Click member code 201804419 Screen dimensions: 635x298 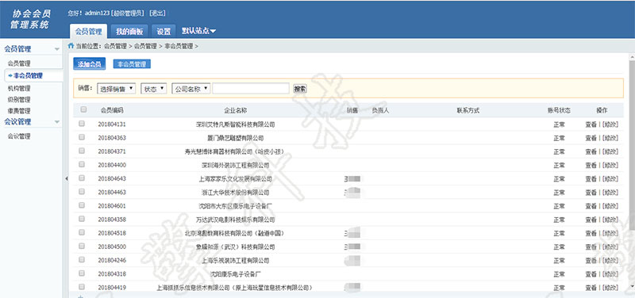(112, 288)
